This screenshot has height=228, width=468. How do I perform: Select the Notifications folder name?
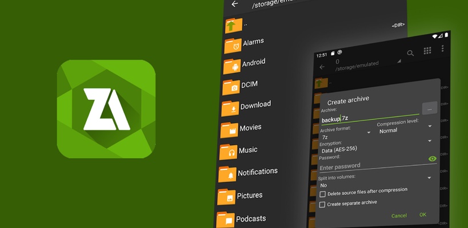coord(258,172)
